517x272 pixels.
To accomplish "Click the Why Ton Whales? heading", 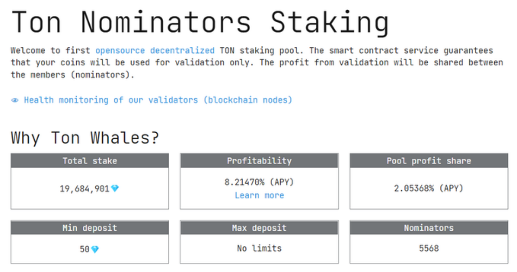I will click(85, 138).
